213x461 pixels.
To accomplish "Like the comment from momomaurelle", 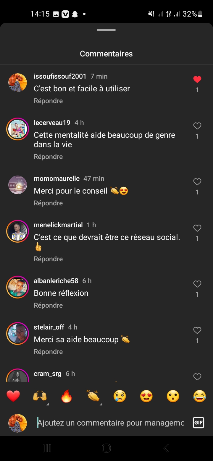I will (x=197, y=182).
